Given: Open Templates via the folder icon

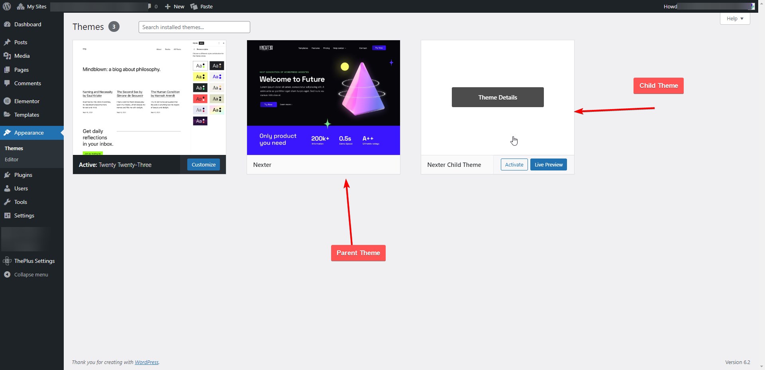Looking at the screenshot, I should pyautogui.click(x=7, y=115).
